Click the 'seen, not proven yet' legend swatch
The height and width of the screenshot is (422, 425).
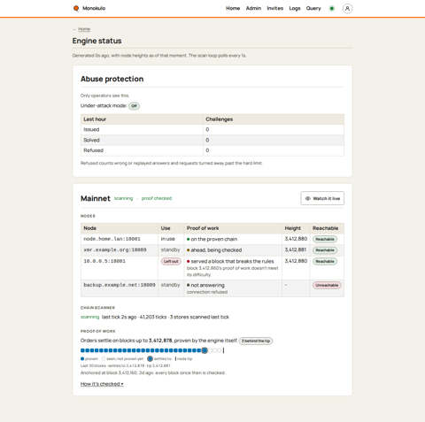(104, 359)
